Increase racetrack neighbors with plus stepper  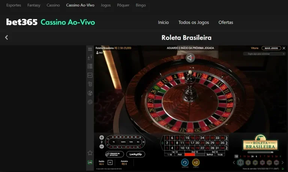(x=102, y=137)
